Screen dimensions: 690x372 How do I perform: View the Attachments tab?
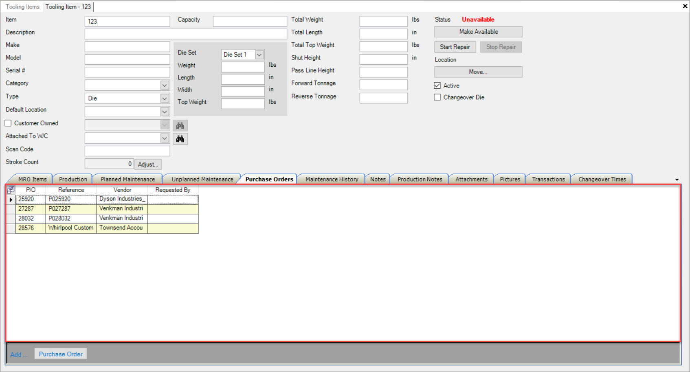tap(472, 179)
